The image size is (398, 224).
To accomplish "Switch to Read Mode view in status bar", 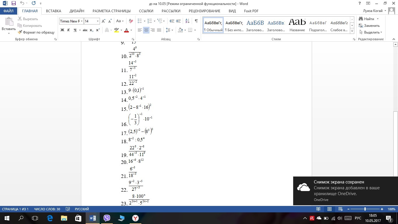I will (x=318, y=209).
